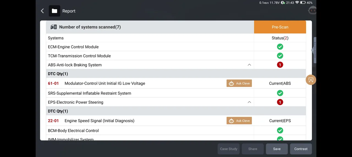The height and width of the screenshot is (157, 352).
Task: Tap the Current|EPS status cell
Action: click(280, 121)
